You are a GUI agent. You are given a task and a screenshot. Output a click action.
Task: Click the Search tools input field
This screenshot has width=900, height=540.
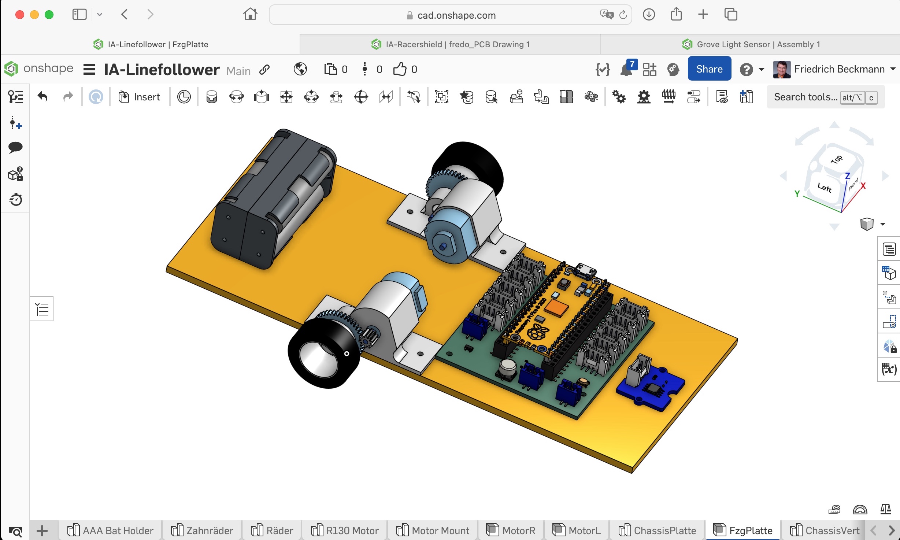[805, 97]
